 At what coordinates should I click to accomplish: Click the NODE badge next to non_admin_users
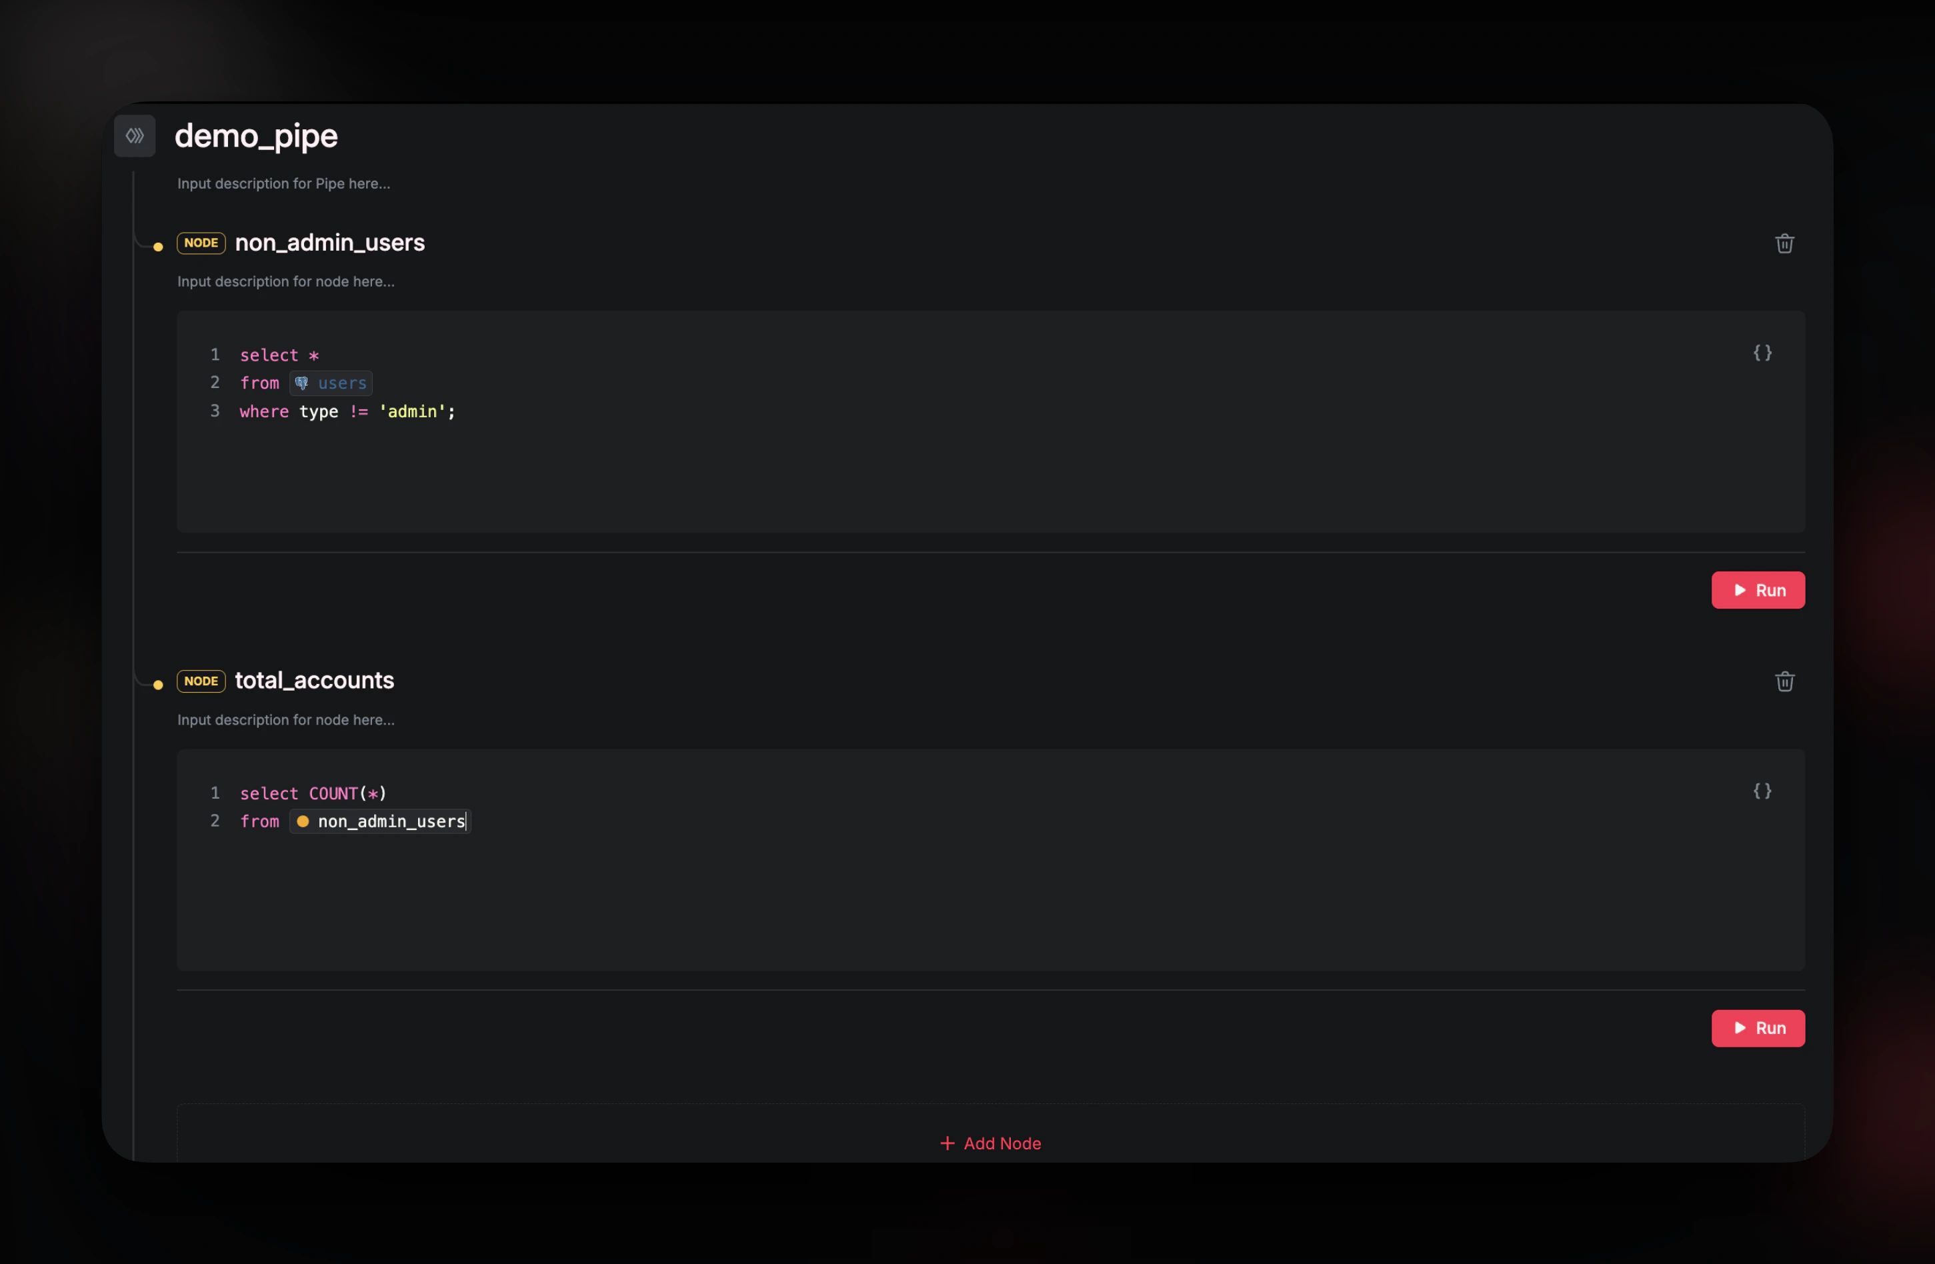pyautogui.click(x=200, y=243)
